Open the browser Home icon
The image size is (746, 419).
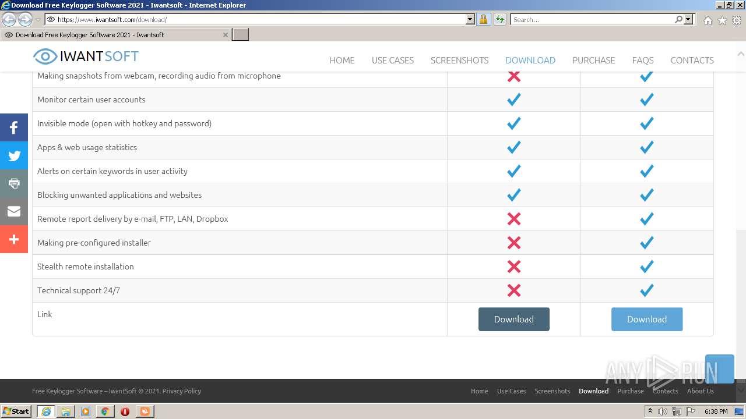708,20
